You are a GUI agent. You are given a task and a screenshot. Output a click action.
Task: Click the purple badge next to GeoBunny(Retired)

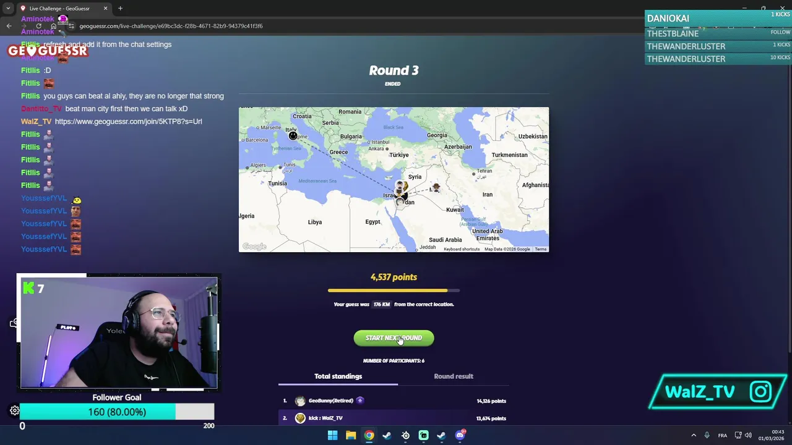tap(359, 400)
